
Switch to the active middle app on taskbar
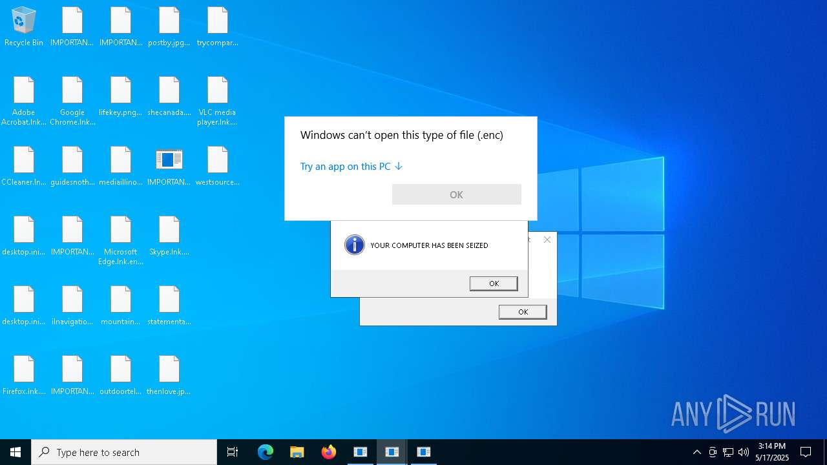click(x=392, y=452)
